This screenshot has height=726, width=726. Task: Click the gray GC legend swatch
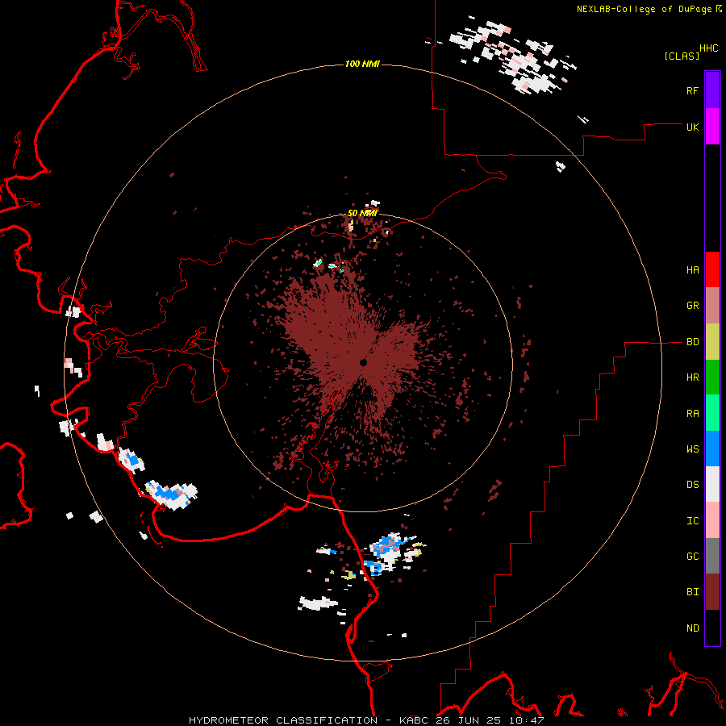(x=712, y=556)
